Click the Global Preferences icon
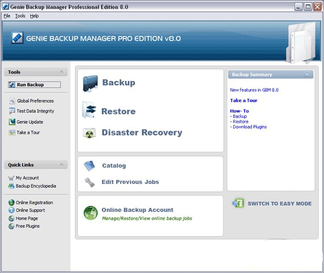 pyautogui.click(x=12, y=101)
